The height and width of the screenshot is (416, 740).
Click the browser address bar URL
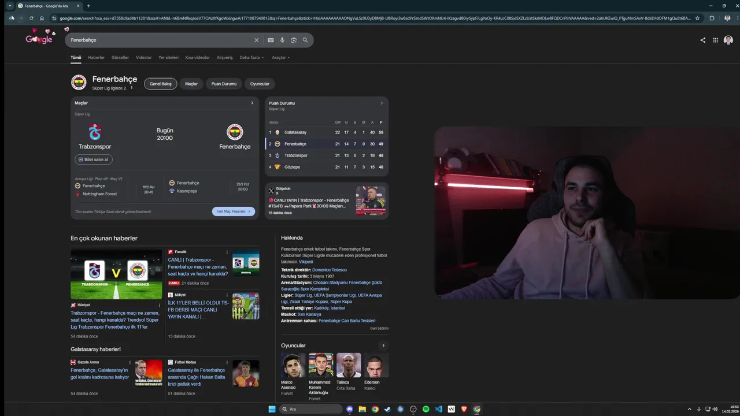click(375, 18)
